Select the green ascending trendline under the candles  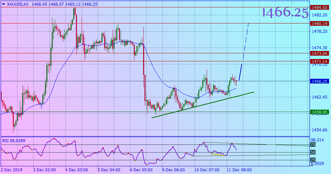[203, 105]
